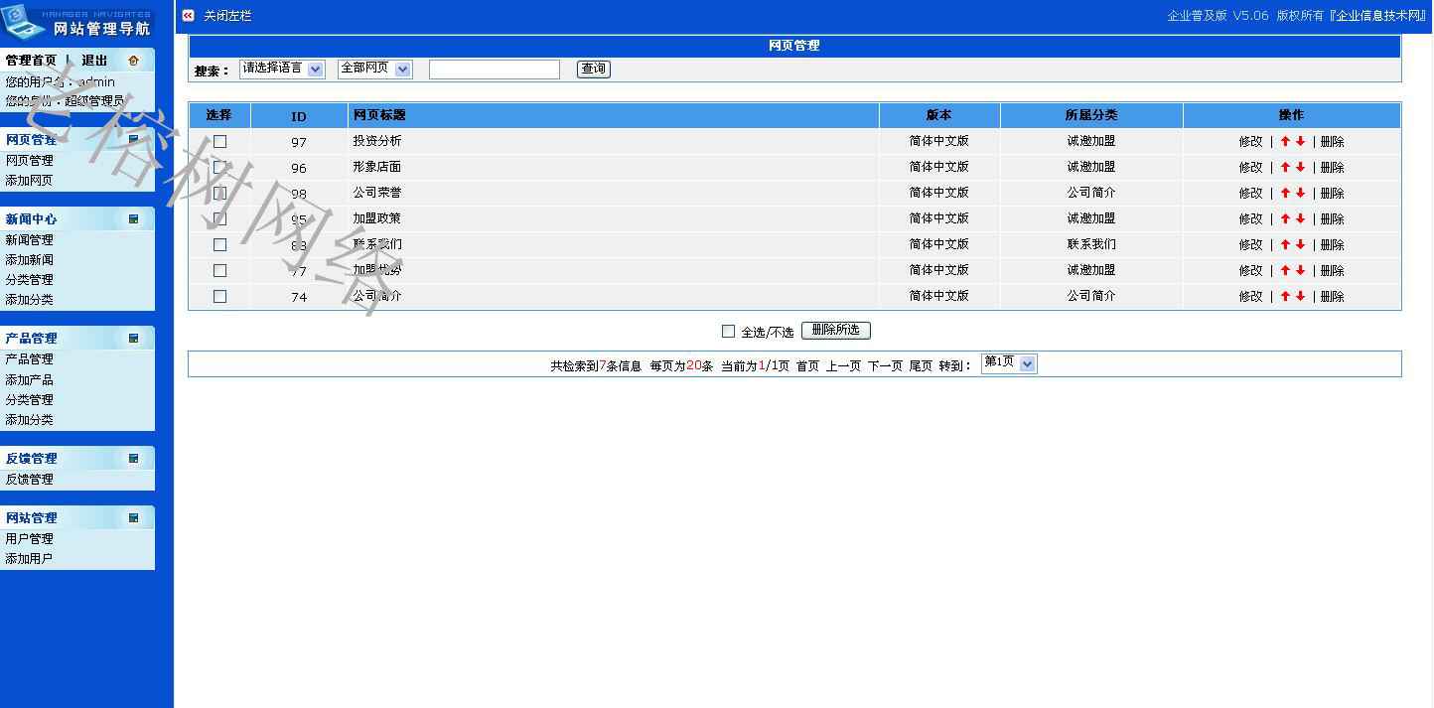Go to 尾页 in pagination

click(921, 365)
